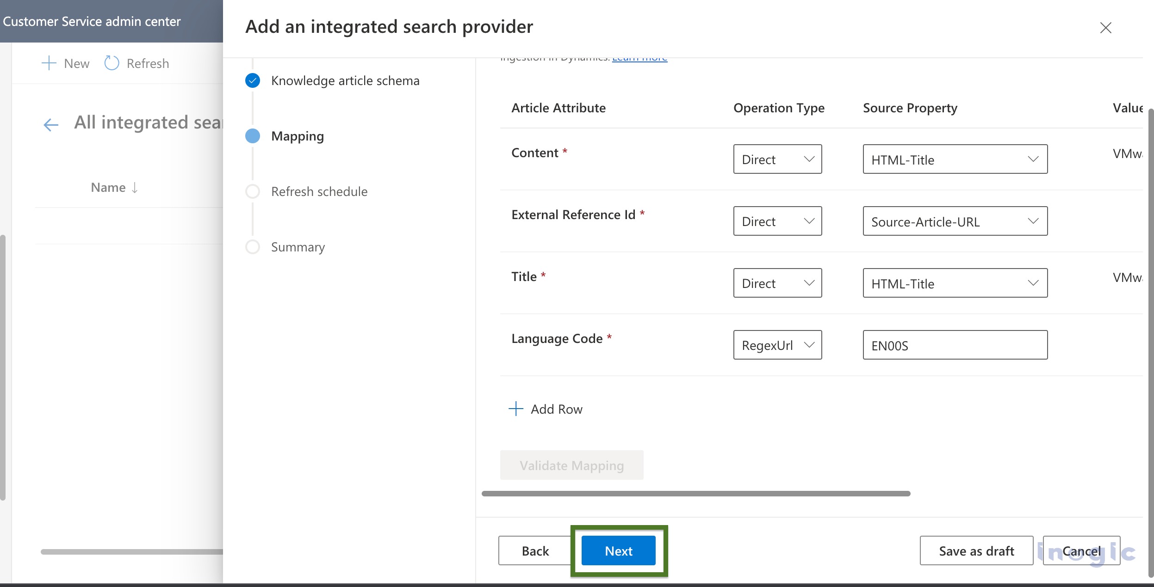Select the Summary step circle
Screen dimensions: 1154x587
click(253, 247)
